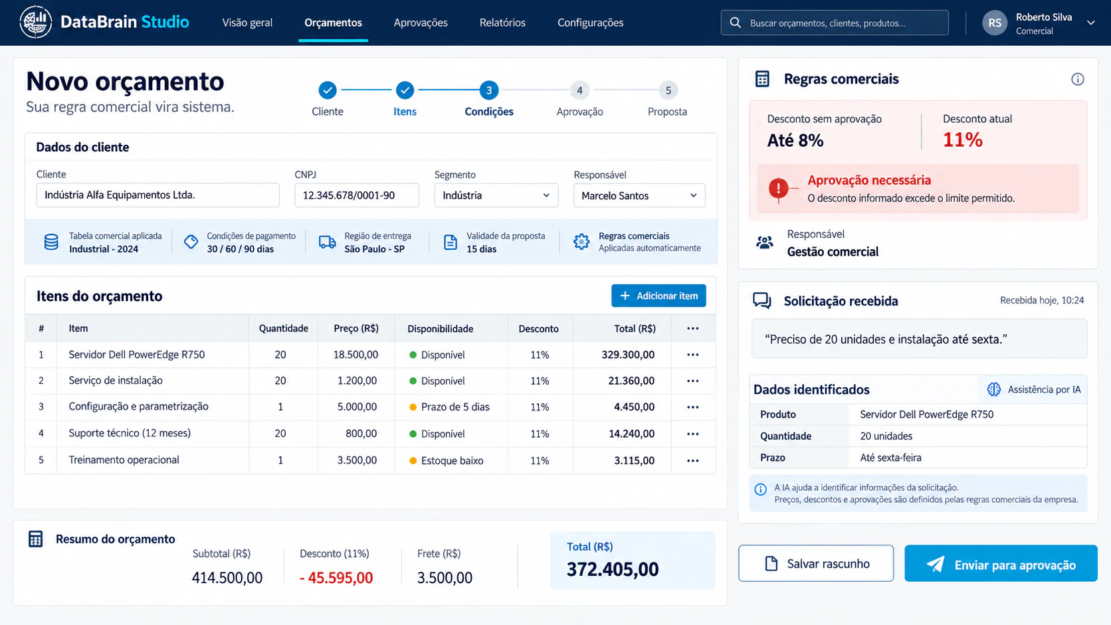Click the Cliente name input field
1111x625 pixels.
pyautogui.click(x=157, y=195)
